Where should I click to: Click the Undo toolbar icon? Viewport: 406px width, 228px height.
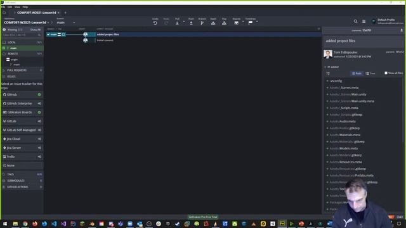155,23
